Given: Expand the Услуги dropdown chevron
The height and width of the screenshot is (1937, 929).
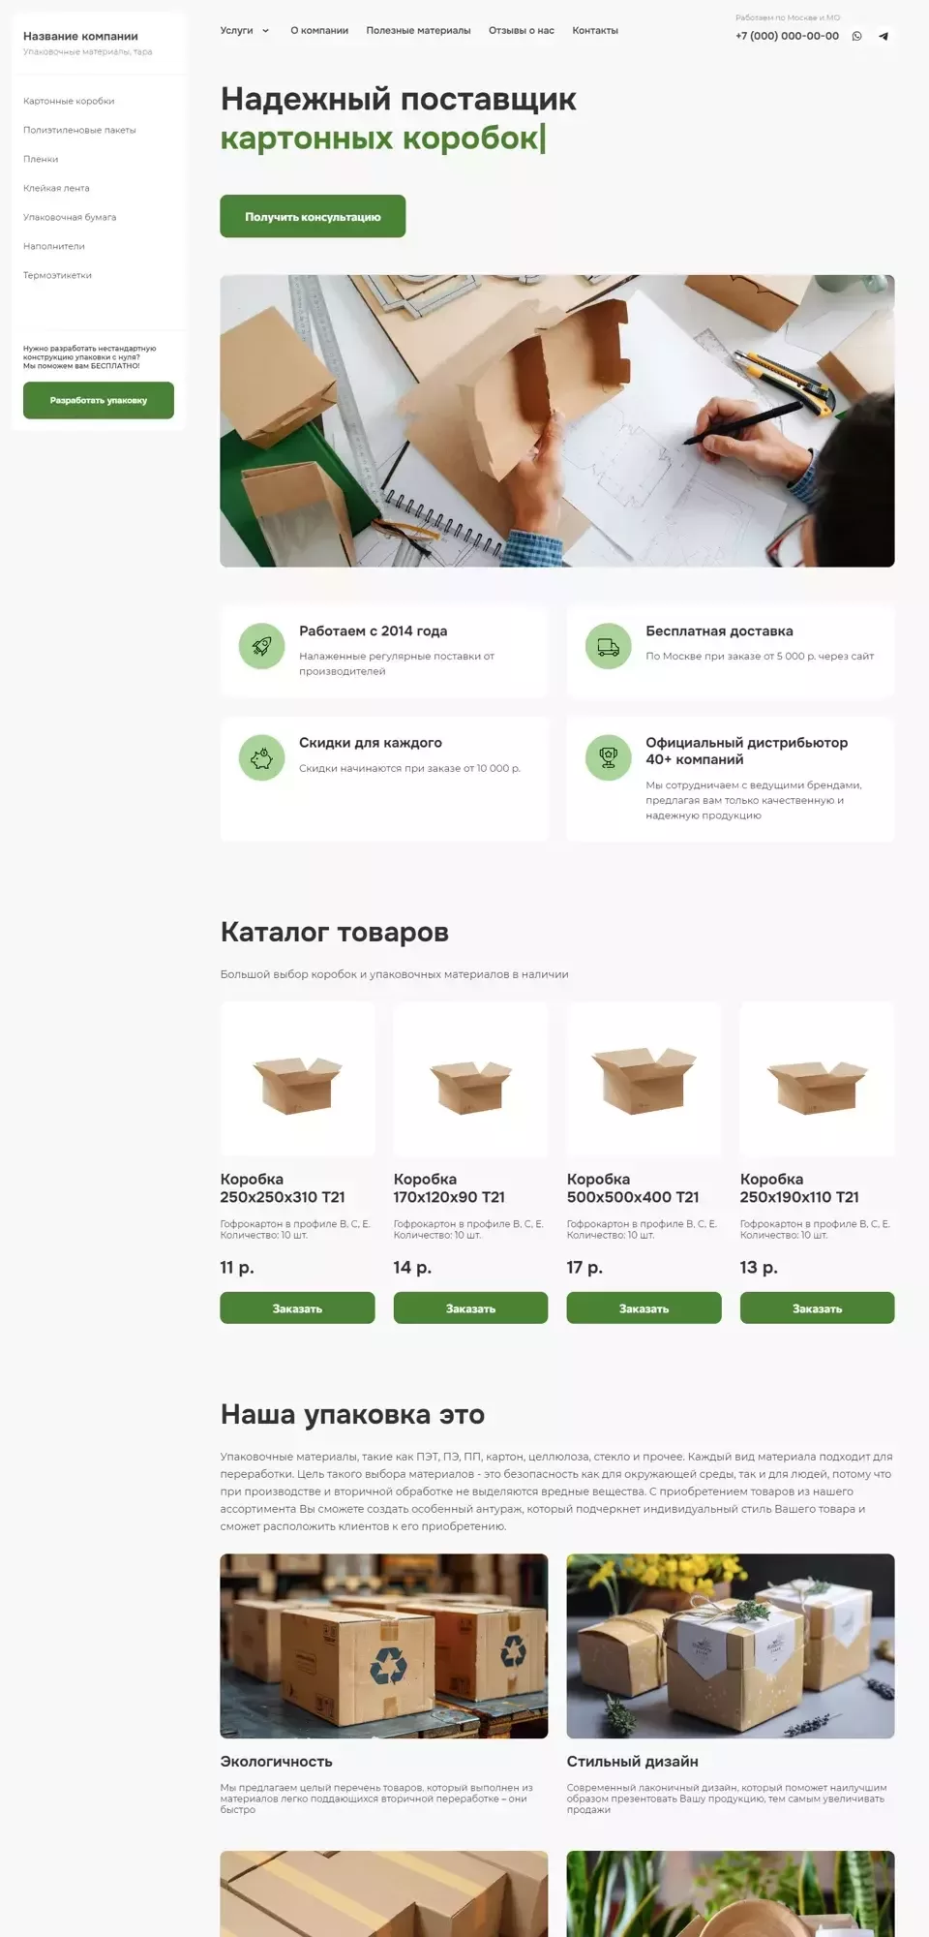Looking at the screenshot, I should [x=266, y=31].
